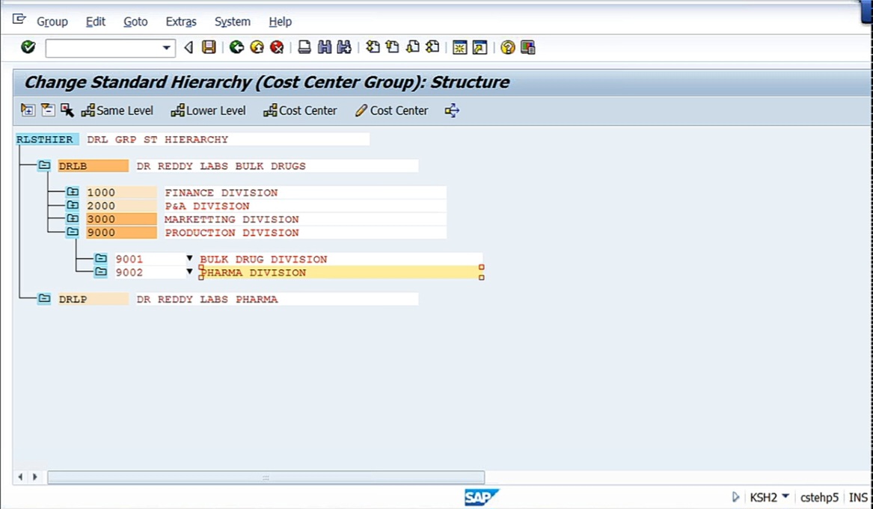Collapse the 9000 Production Division folder

click(73, 232)
